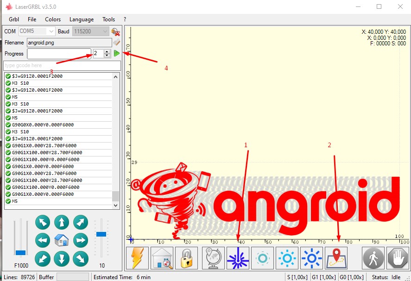Open the File menu
Screen dimensions: 411x281
point(32,19)
